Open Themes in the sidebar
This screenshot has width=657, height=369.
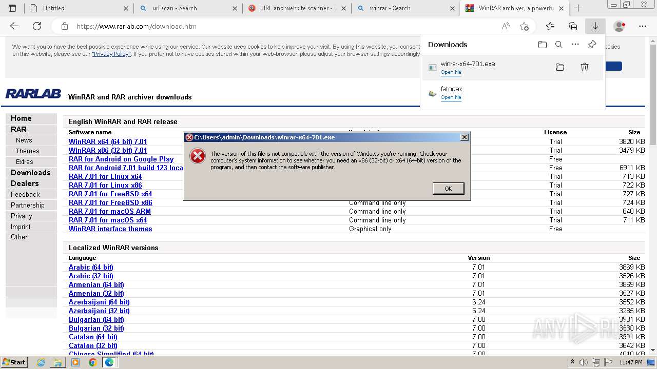click(x=27, y=151)
